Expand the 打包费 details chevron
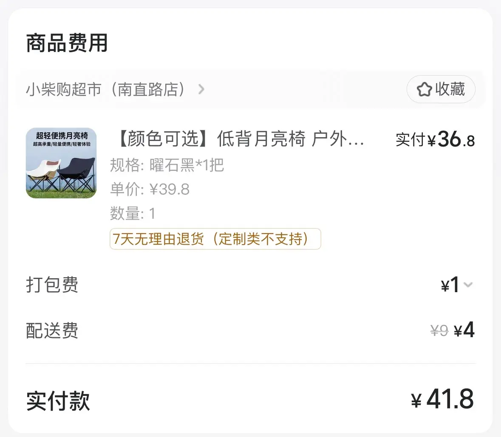Viewport: 501px width, 437px height. coord(468,285)
